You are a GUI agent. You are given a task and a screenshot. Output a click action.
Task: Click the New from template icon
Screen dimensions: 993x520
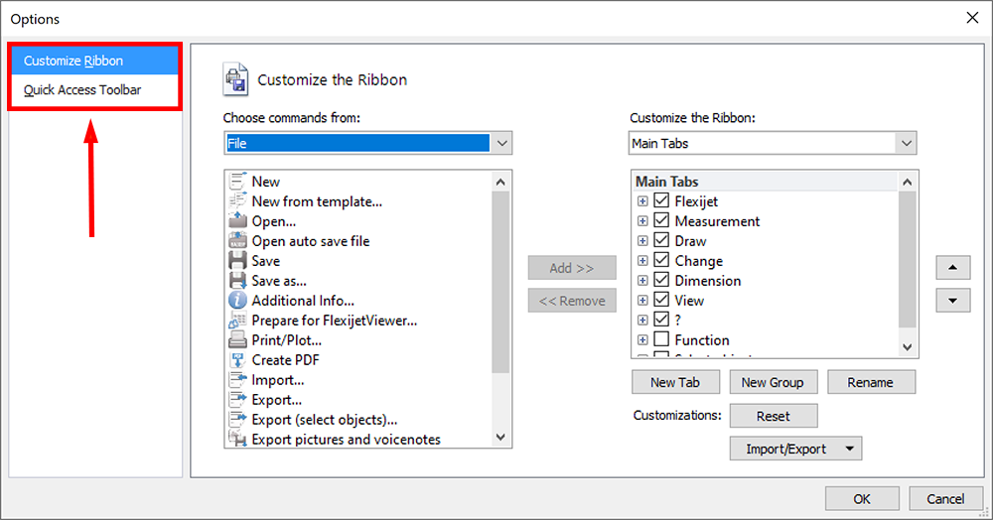point(237,201)
